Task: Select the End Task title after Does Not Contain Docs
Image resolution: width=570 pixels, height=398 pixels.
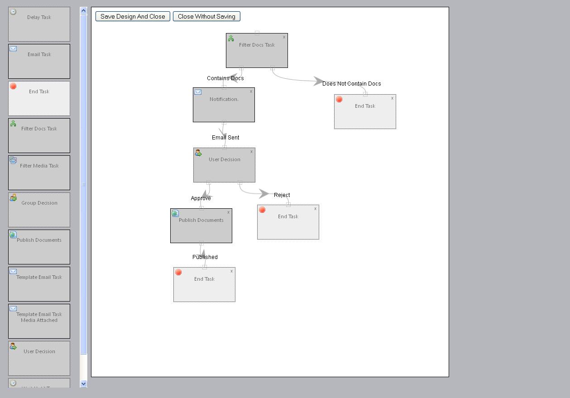Action: [x=365, y=106]
